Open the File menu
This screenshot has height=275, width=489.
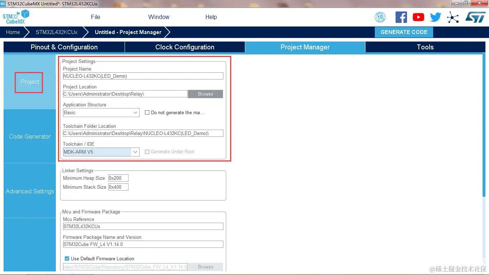tap(96, 17)
